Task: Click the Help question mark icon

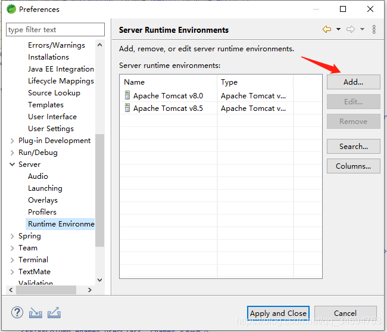Action: click(x=17, y=313)
